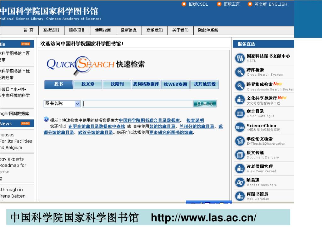This screenshot has width=322, height=242.
Task: Click the 查找 search button
Action: [205, 104]
